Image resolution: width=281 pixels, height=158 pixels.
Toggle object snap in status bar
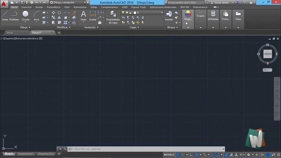(218, 154)
